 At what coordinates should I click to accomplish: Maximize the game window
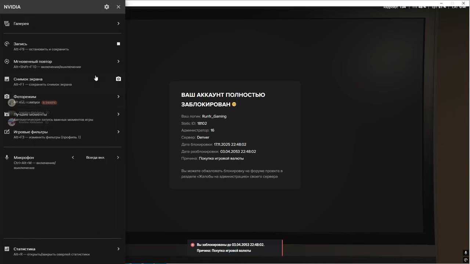tap(452, 3)
